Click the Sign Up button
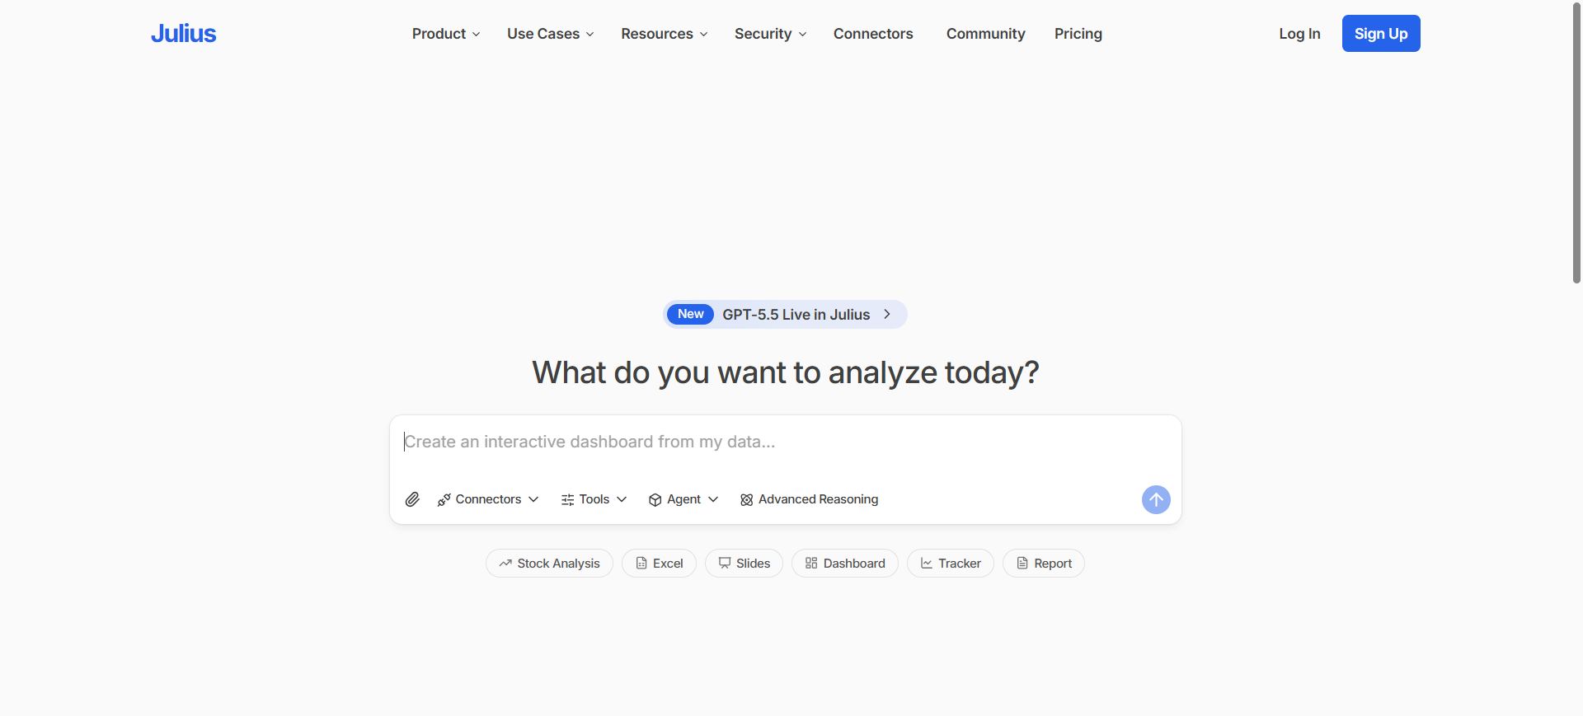Viewport: 1583px width, 716px height. 1381,34
